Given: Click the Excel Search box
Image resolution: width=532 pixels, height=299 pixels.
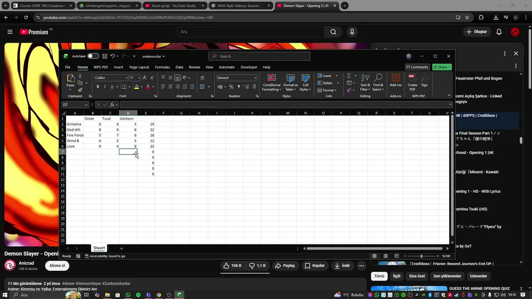Looking at the screenshot, I should click(259, 56).
